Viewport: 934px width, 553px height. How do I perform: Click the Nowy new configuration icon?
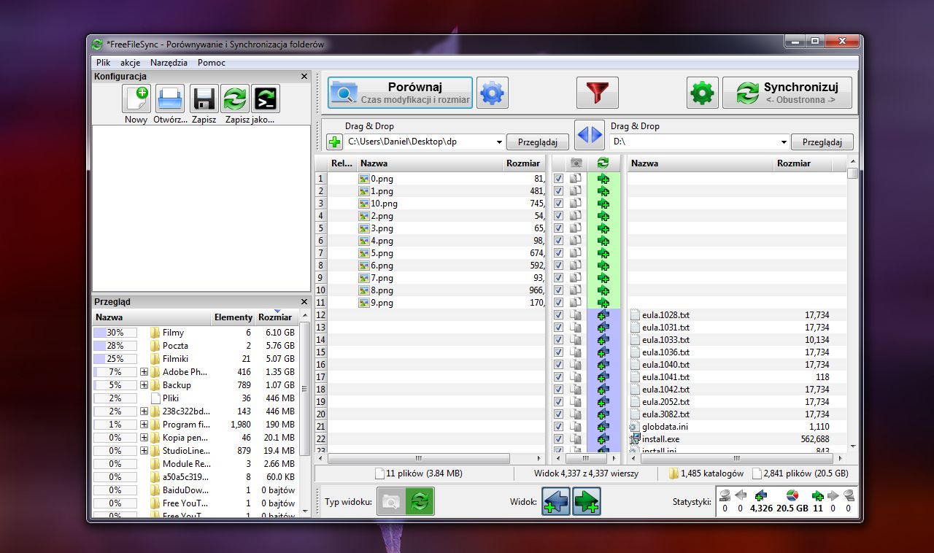tap(136, 99)
